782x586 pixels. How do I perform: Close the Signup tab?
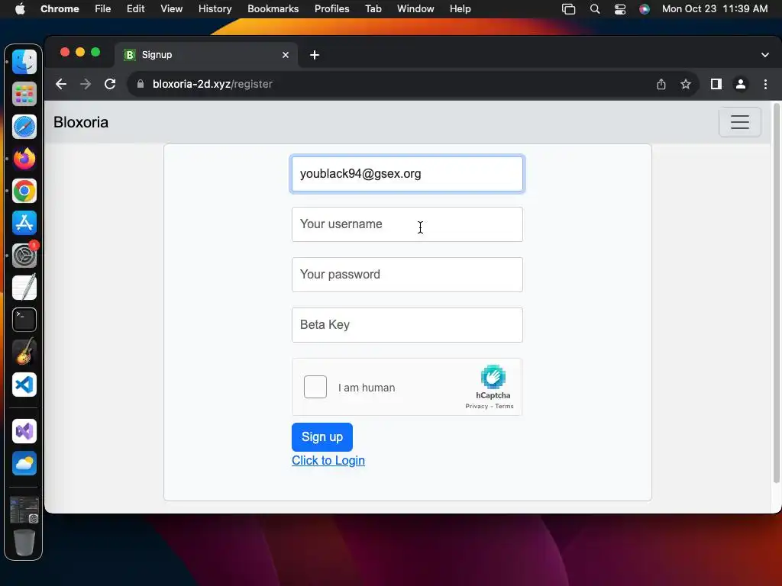[286, 55]
